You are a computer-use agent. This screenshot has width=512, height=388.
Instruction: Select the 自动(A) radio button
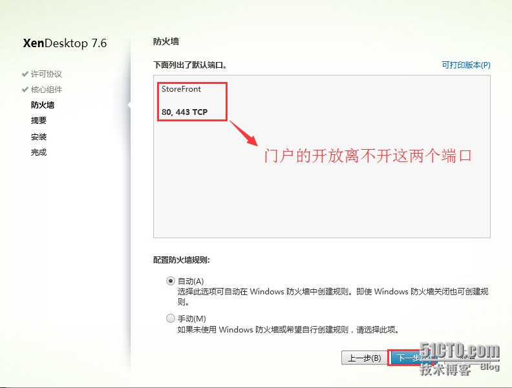pos(171,281)
